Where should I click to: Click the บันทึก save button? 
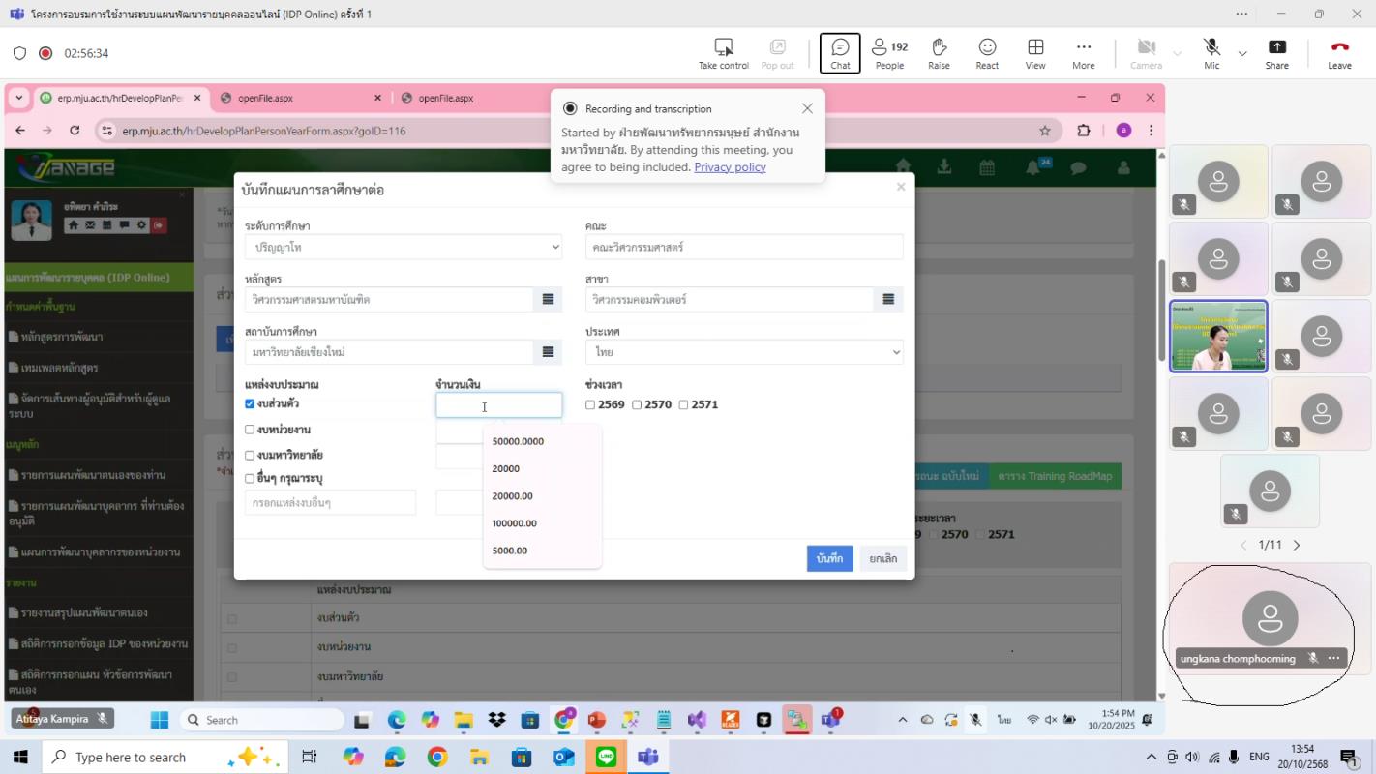click(829, 558)
